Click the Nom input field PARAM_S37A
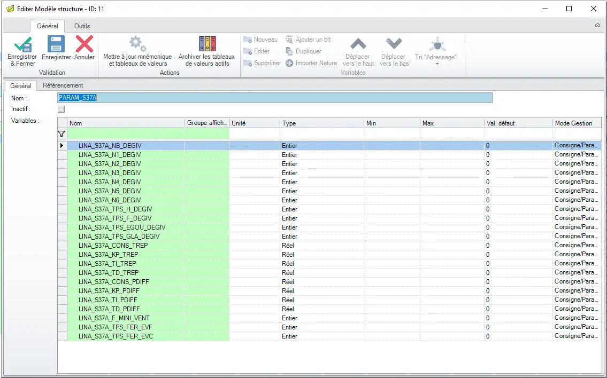The width and height of the screenshot is (607, 378). (x=275, y=98)
